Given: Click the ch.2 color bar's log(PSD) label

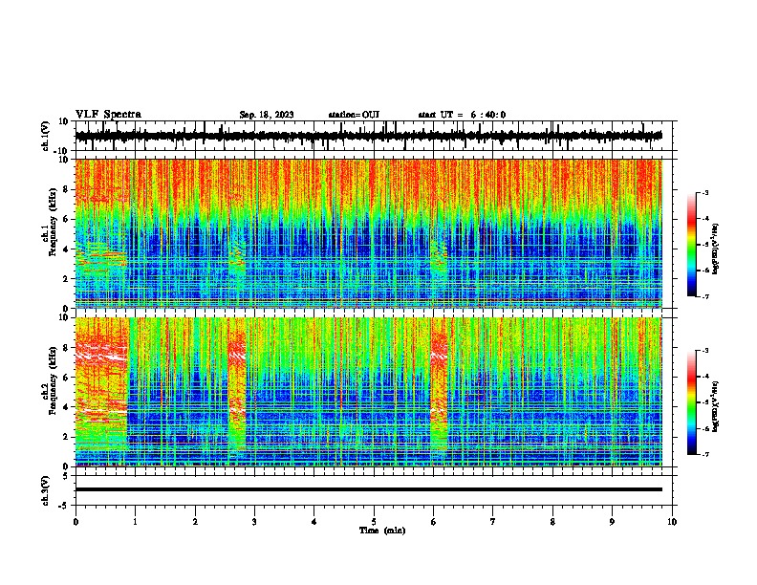Looking at the screenshot, I should click(716, 406).
